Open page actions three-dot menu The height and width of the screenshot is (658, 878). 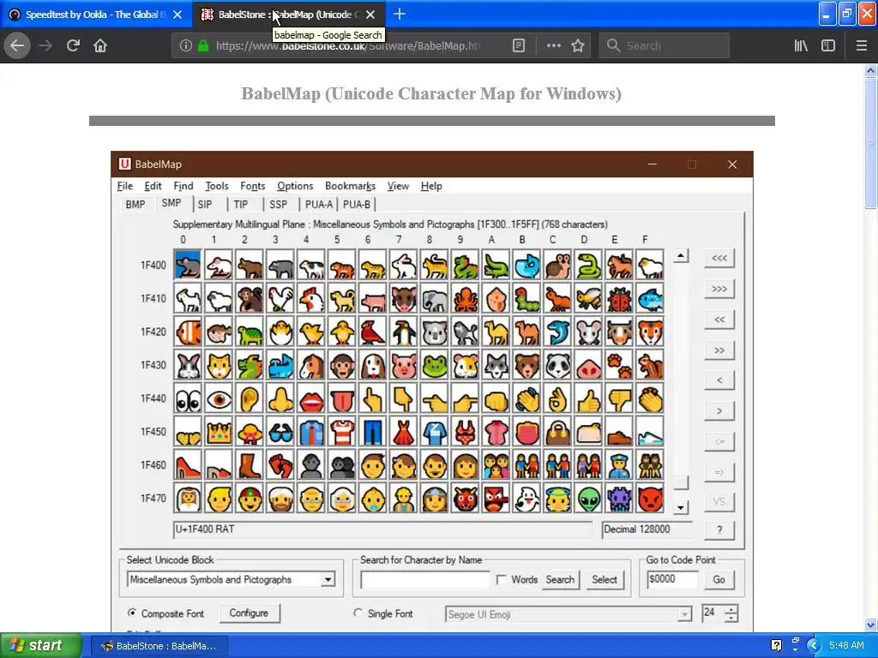pos(553,45)
